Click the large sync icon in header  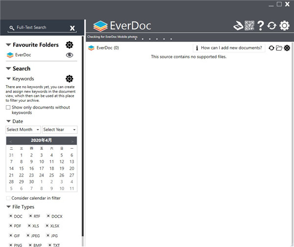tap(271, 25)
